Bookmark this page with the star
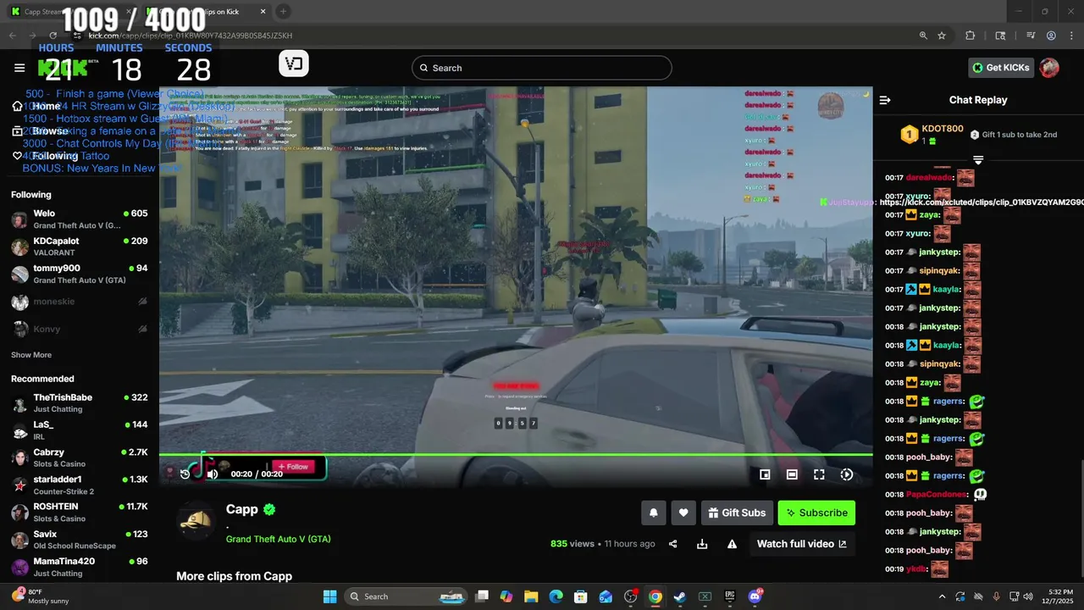This screenshot has height=610, width=1084. (942, 36)
